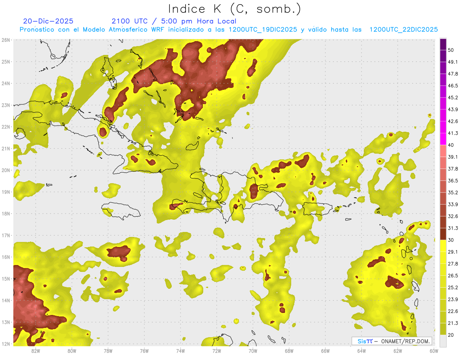
Task: Click the latitude label '15N'
Action: [6, 279]
